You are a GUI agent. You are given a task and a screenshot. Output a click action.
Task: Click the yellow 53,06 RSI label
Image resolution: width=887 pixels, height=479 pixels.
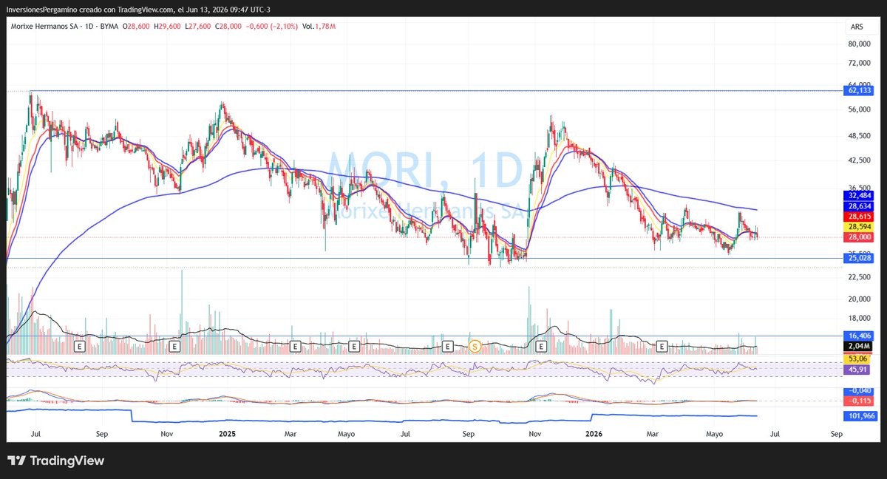857,359
